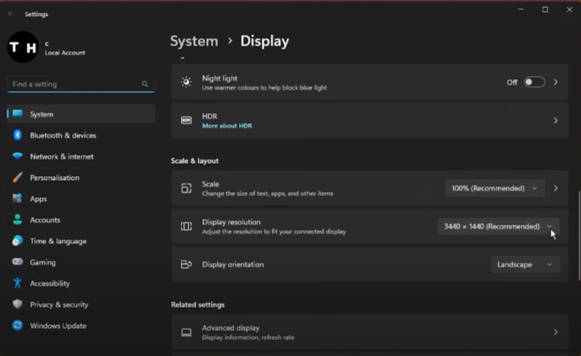Open Time & language settings

pyautogui.click(x=58, y=242)
